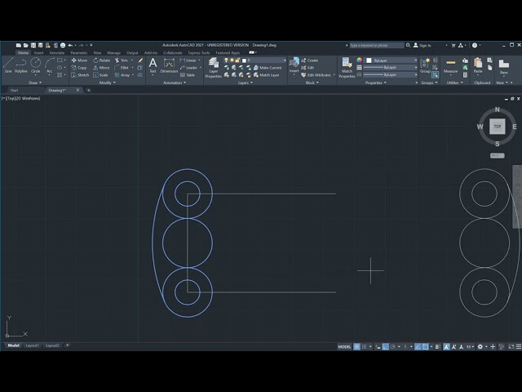Activate the Circle tool
The width and height of the screenshot is (522, 392).
pyautogui.click(x=36, y=65)
